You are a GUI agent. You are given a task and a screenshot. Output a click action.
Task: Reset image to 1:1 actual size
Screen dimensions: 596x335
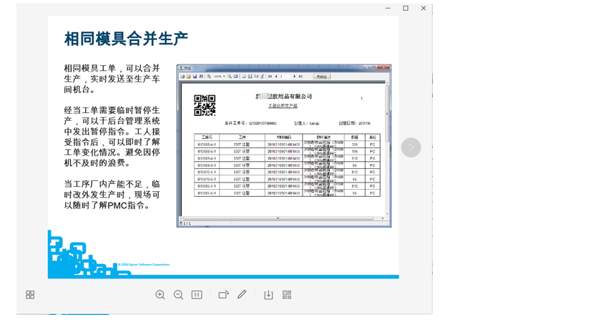coord(197,295)
